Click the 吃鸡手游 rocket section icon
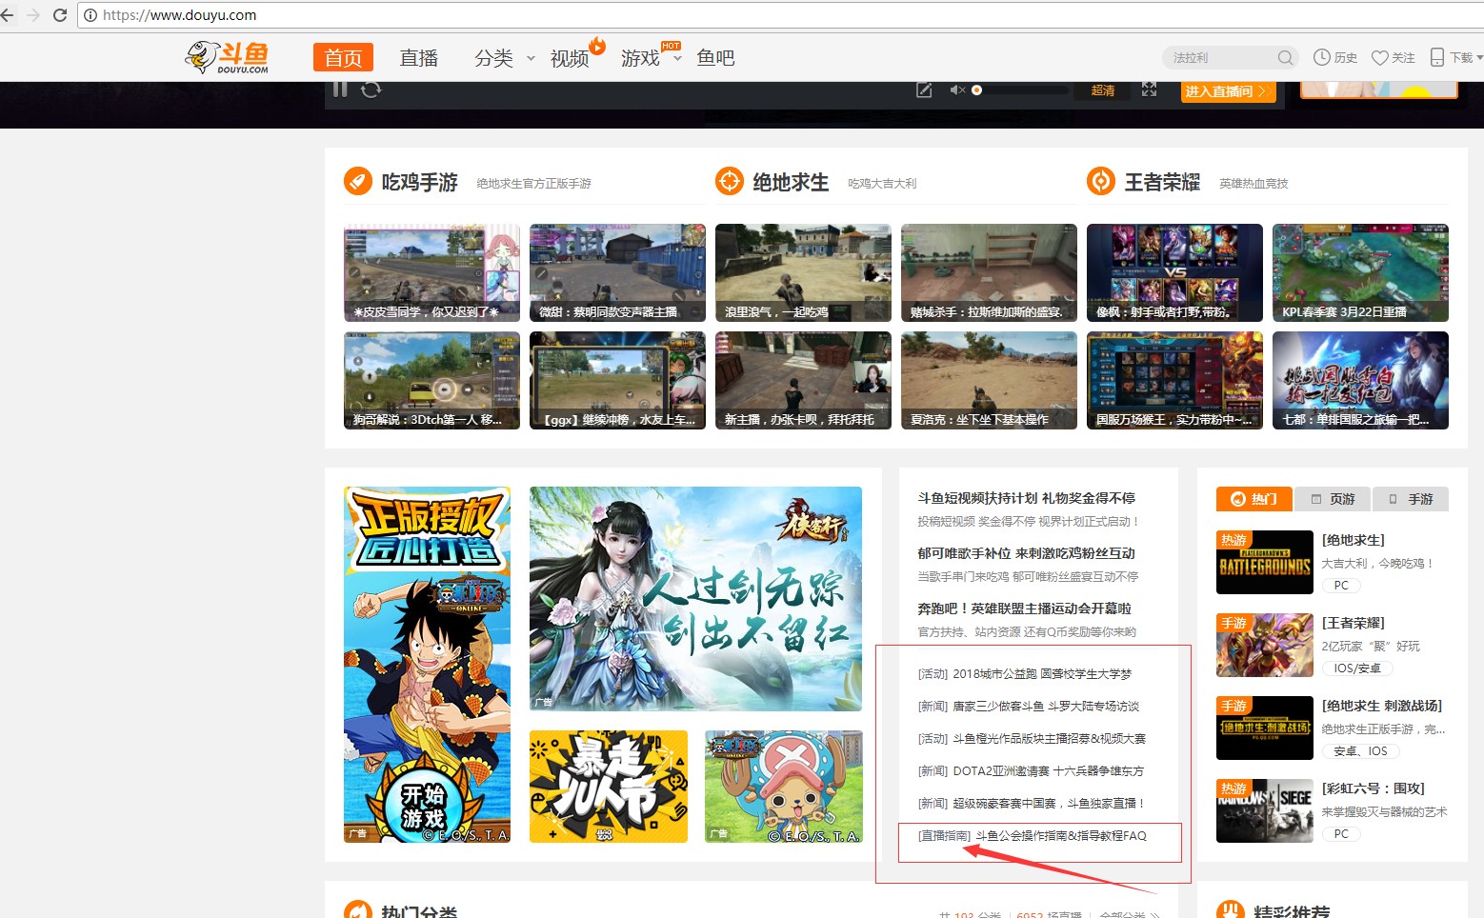Screen dimensions: 1484x918 coord(358,181)
